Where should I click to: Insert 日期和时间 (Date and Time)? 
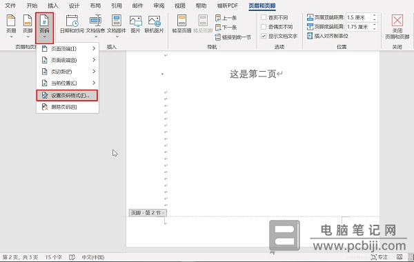click(x=72, y=23)
